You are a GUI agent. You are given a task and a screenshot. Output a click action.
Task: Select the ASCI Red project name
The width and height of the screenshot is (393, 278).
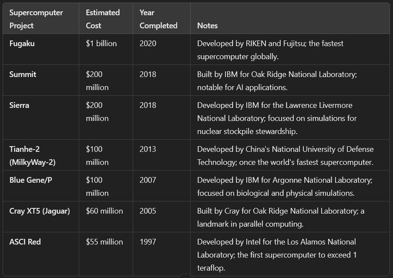[25, 242]
